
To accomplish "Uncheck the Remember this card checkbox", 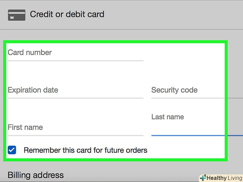I will pyautogui.click(x=12, y=150).
